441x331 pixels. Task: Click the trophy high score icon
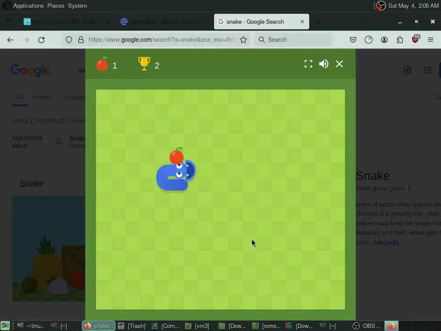[144, 64]
